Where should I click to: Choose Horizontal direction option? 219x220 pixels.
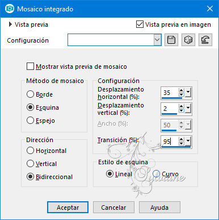click(30, 151)
